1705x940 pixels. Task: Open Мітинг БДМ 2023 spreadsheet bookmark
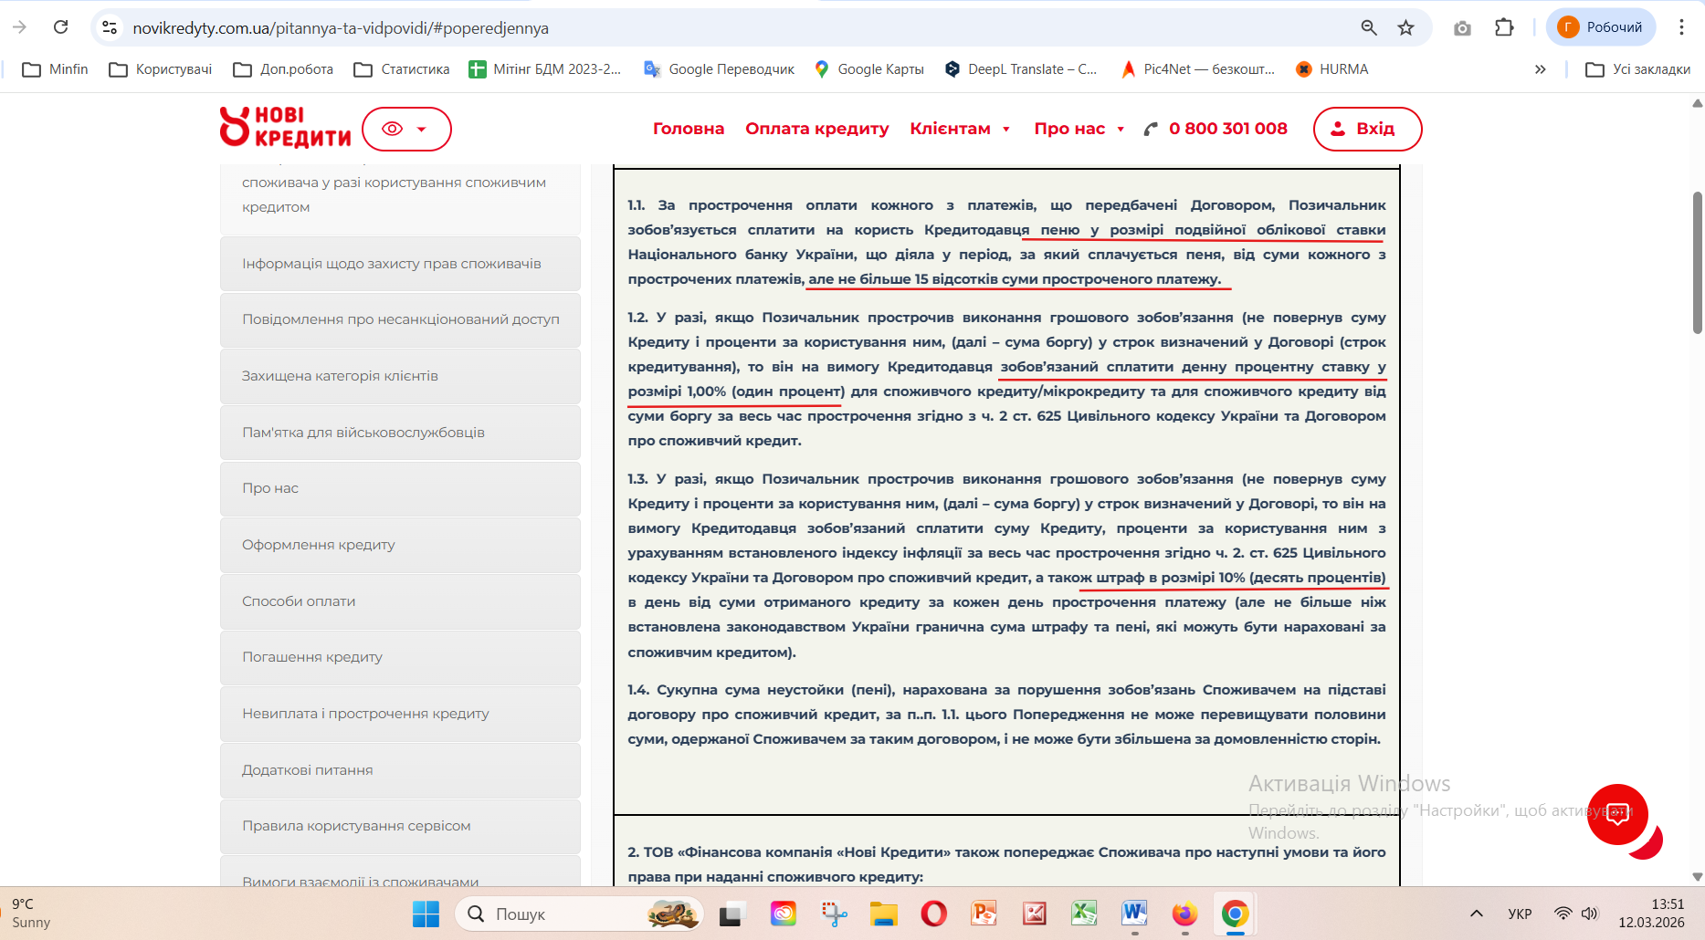click(x=545, y=69)
